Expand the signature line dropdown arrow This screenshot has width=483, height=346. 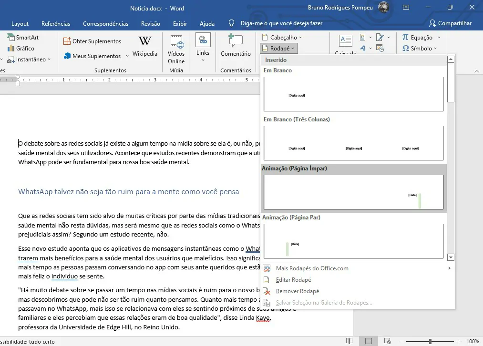[x=389, y=37]
